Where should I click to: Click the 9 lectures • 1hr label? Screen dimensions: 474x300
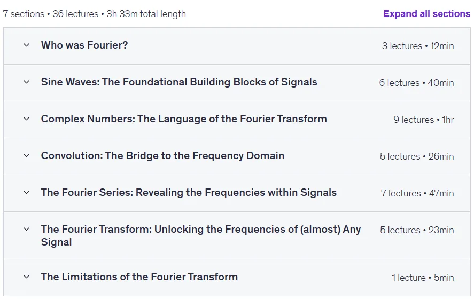tap(424, 120)
